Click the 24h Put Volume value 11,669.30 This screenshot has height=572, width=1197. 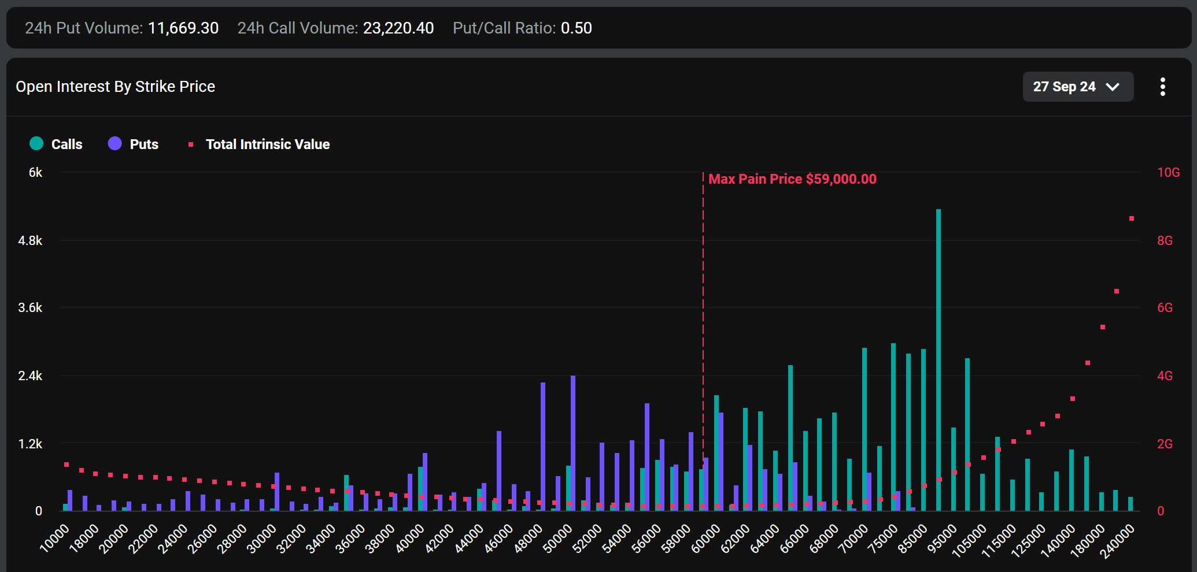coord(183,28)
